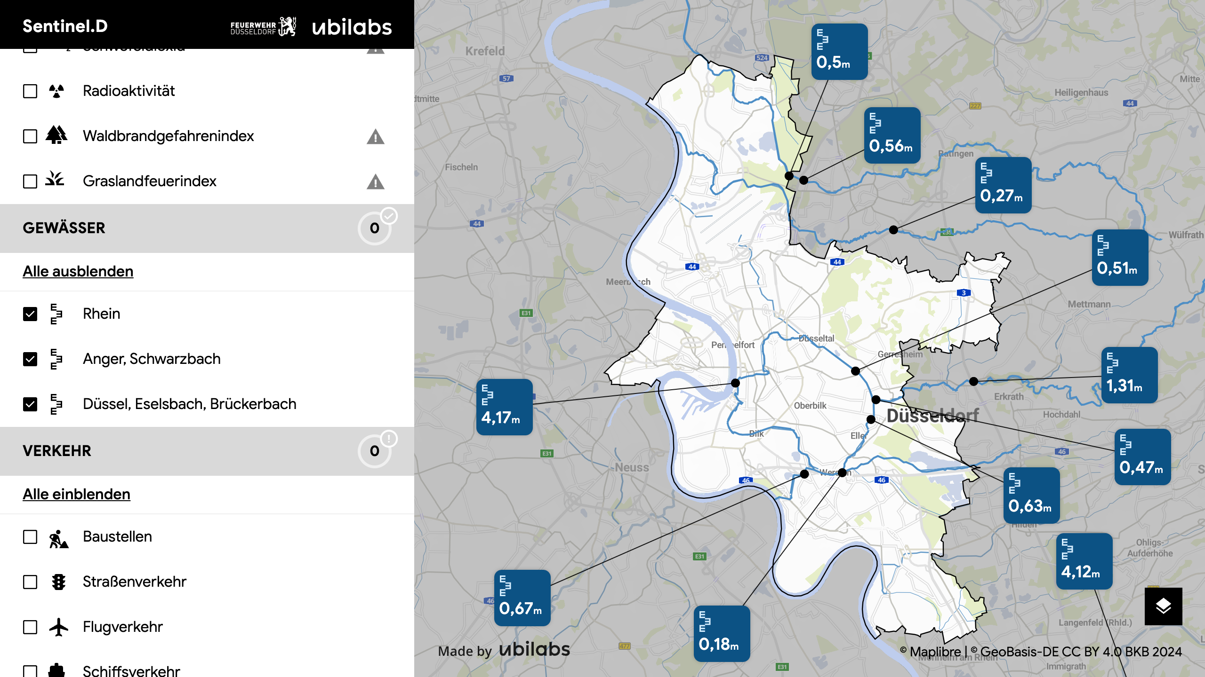Uncheck the Rhein checkbox
Image resolution: width=1205 pixels, height=677 pixels.
point(30,314)
